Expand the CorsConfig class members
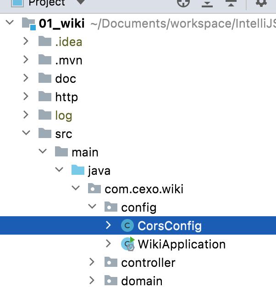The width and height of the screenshot is (276, 288). [108, 225]
